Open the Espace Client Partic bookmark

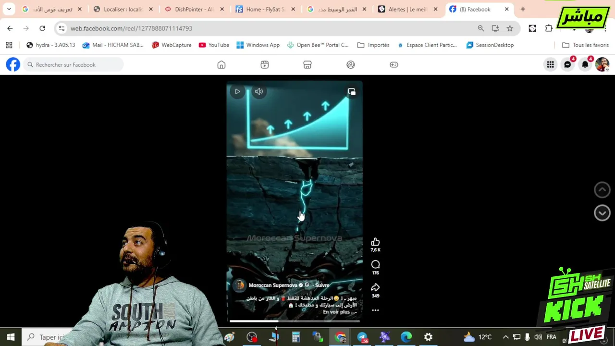pos(427,45)
